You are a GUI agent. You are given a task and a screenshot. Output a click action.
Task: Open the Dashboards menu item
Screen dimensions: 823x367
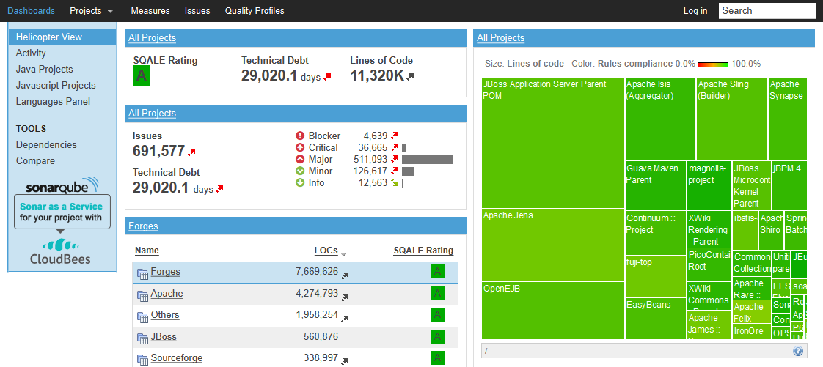click(x=31, y=10)
